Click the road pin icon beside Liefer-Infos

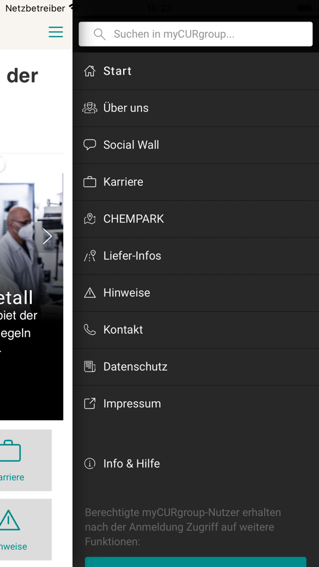pyautogui.click(x=90, y=255)
